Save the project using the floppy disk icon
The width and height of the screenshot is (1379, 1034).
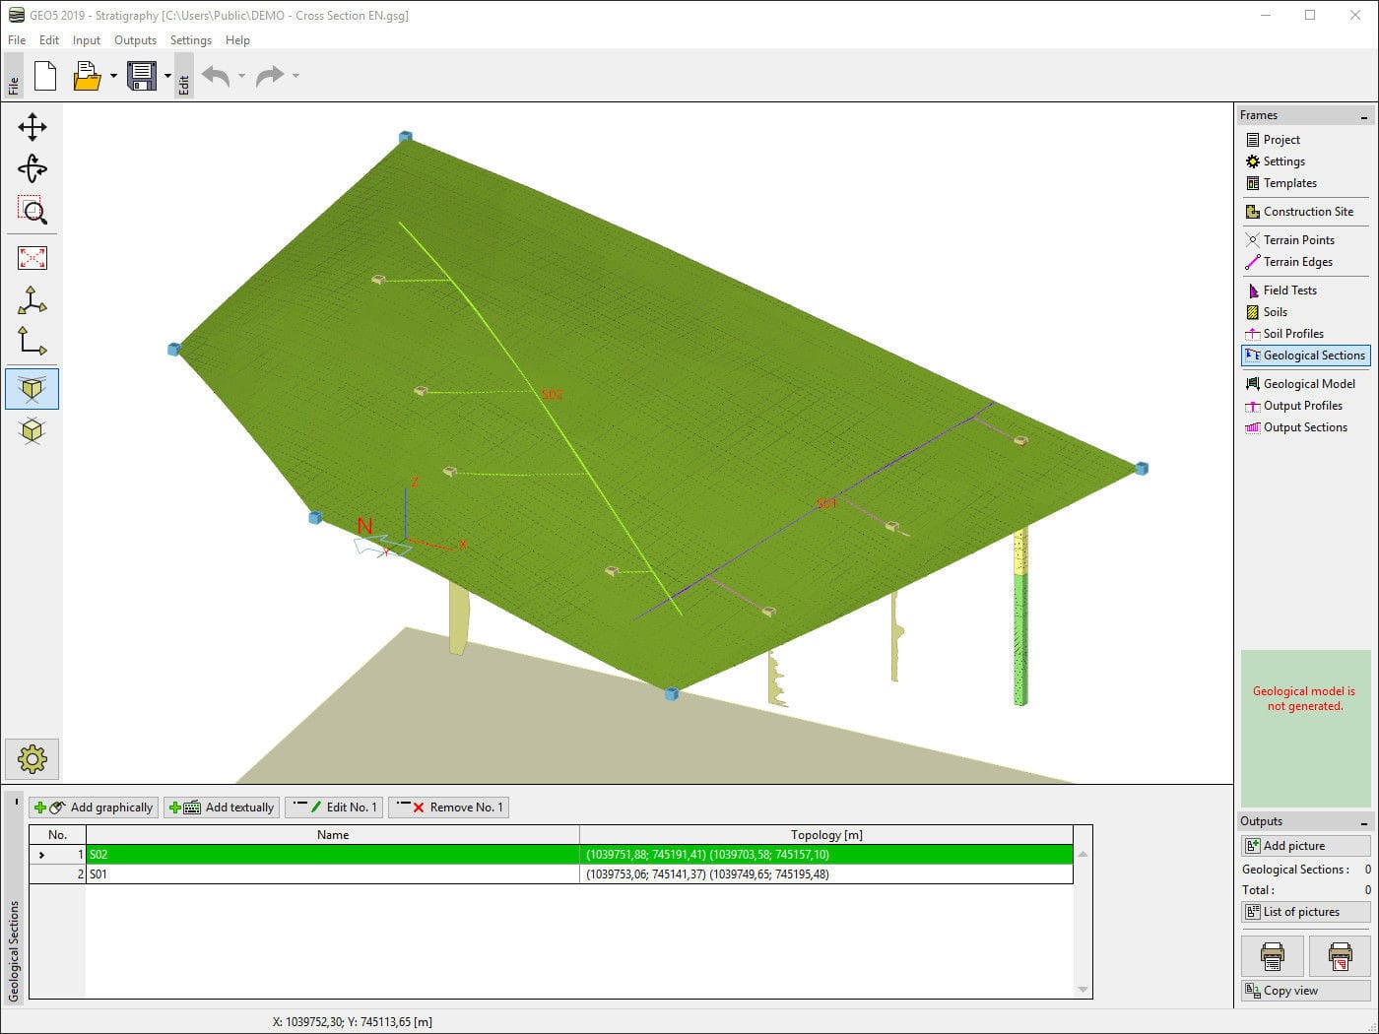[x=143, y=76]
